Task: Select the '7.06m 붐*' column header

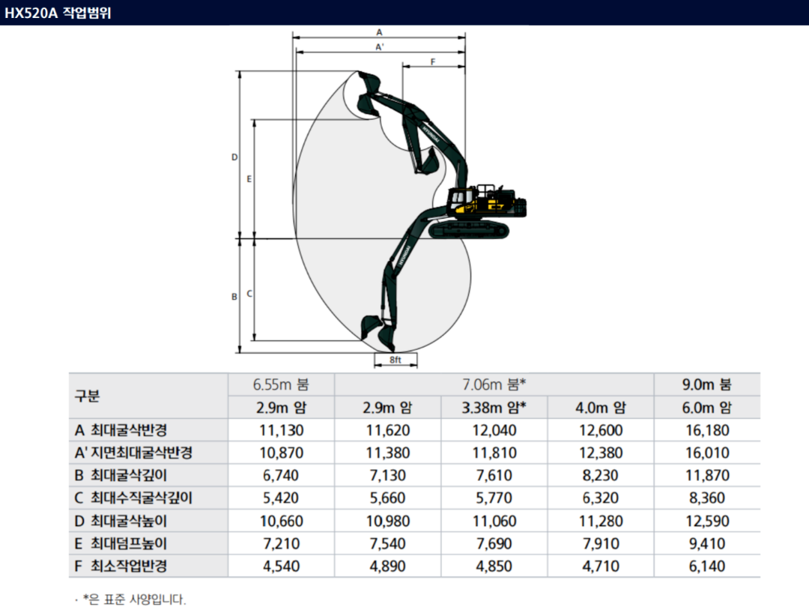Action: coord(494,384)
